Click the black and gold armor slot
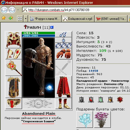 [x=14, y=87]
